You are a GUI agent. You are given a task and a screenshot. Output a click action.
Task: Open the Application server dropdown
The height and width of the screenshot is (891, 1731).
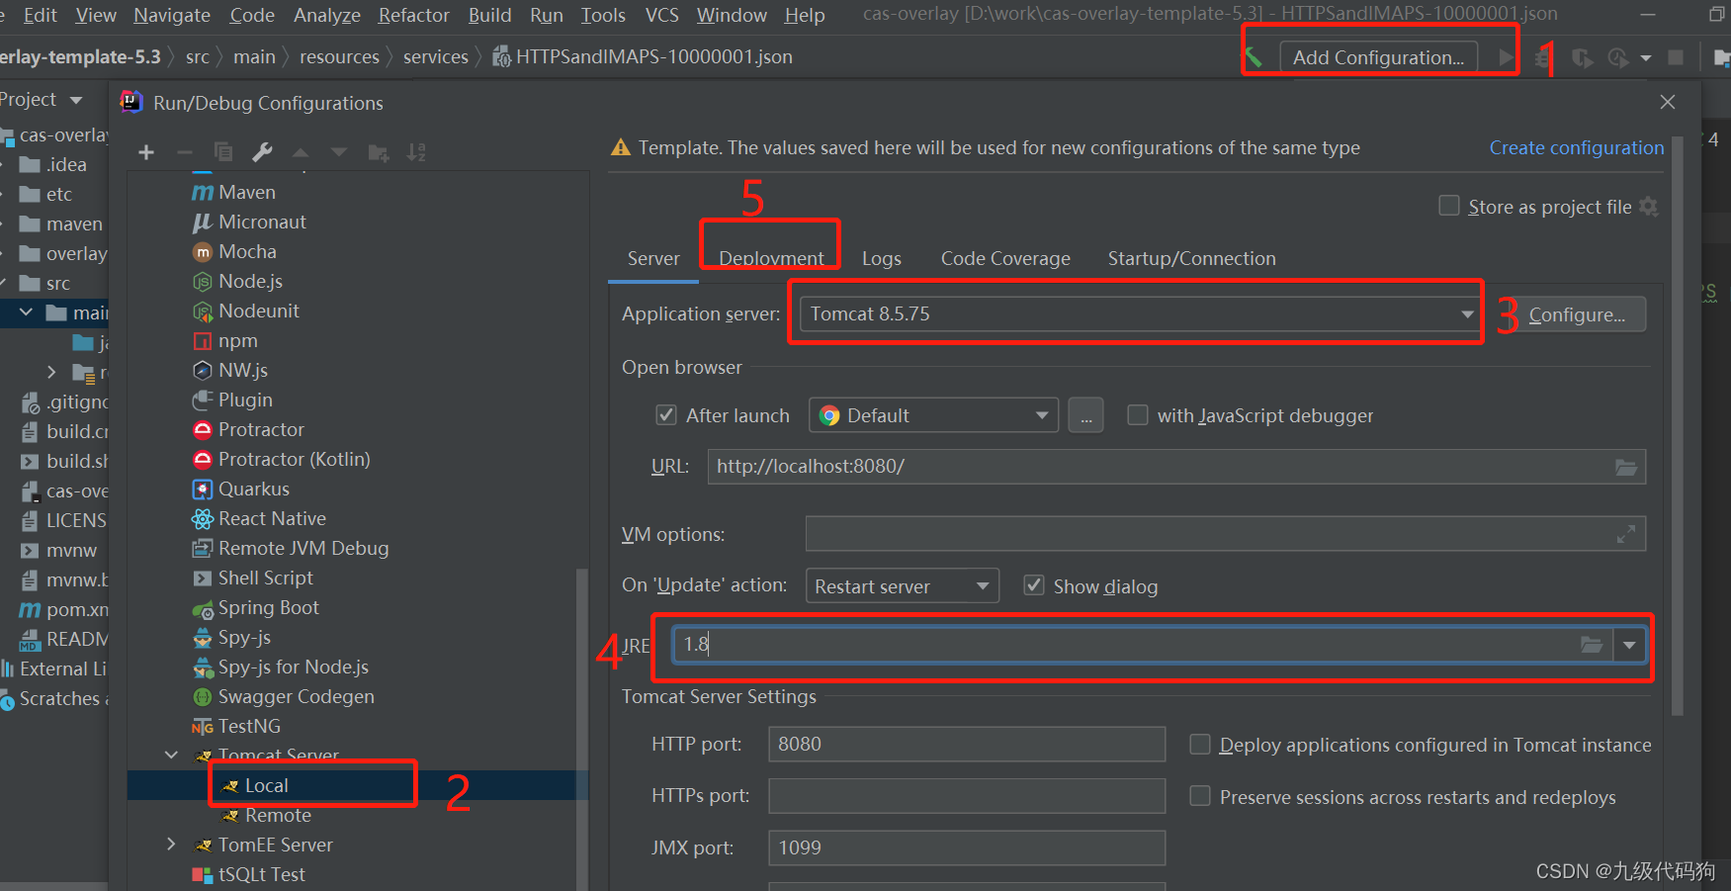click(x=1467, y=313)
